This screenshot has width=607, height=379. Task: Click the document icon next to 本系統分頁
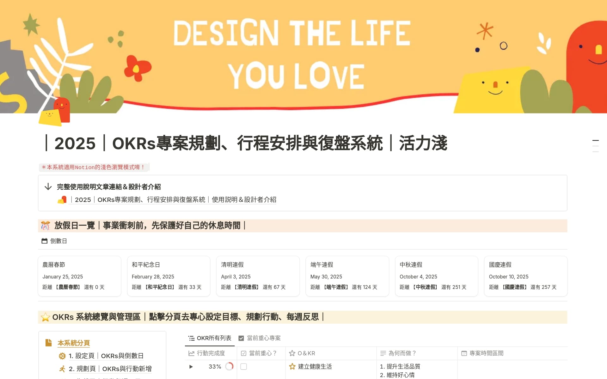coord(48,343)
